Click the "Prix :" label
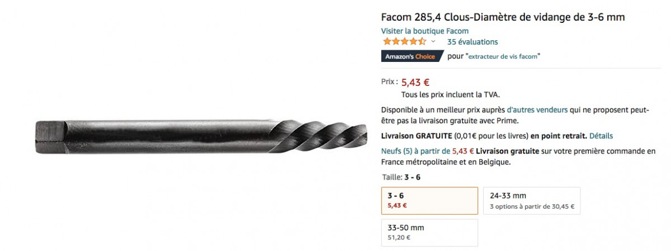The width and height of the screenshot is (671, 251). [389, 81]
